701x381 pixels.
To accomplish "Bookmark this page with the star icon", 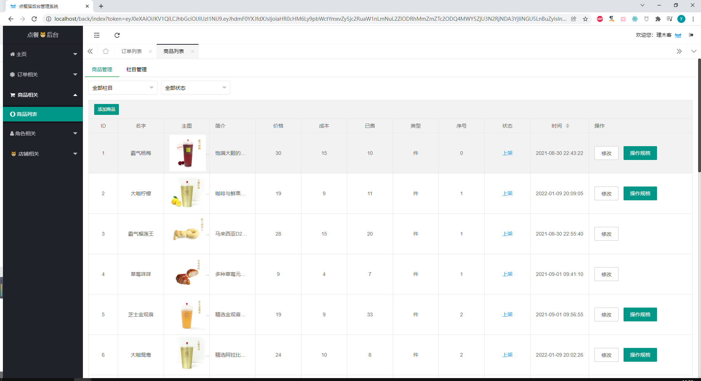I will (x=585, y=19).
